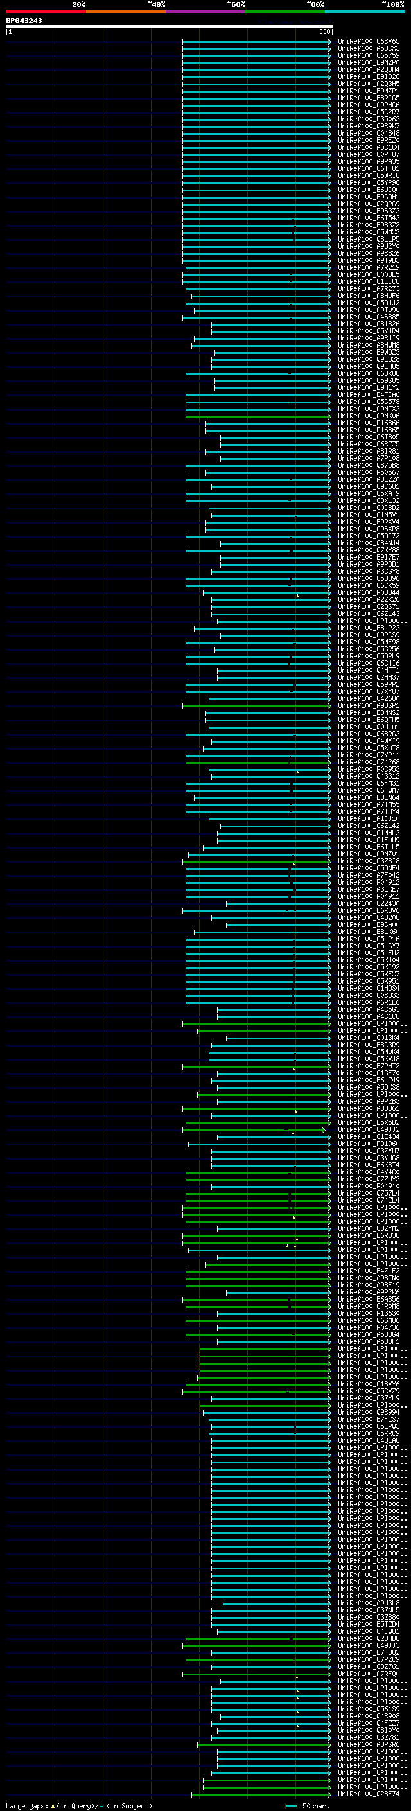Viewport: 411px width, 1811px height.
Task: Select the green bar for UniRef100_O74268
Action: click(x=258, y=762)
